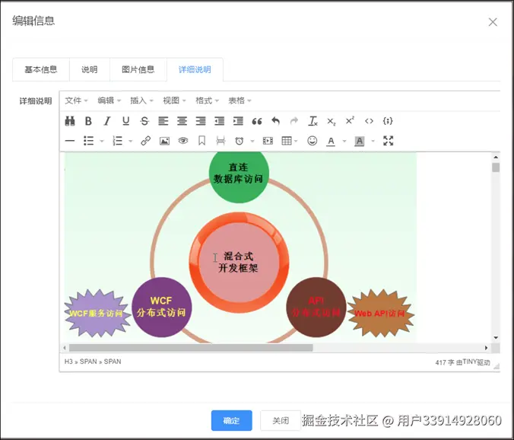This screenshot has height=440, width=514.
Task: Expand the bullet list style dropdown
Action: pyautogui.click(x=102, y=142)
